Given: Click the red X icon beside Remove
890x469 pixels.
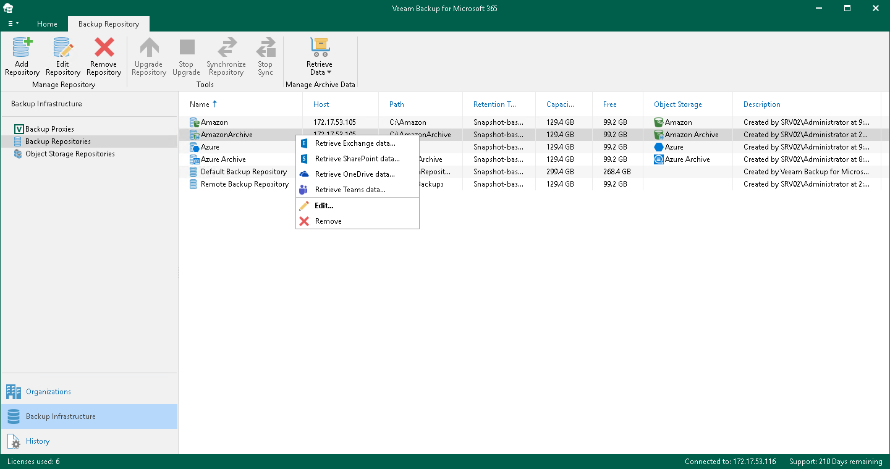Looking at the screenshot, I should [304, 221].
